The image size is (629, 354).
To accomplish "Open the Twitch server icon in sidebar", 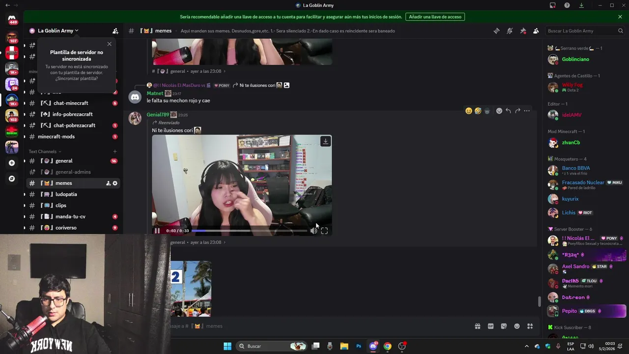I will (x=12, y=84).
